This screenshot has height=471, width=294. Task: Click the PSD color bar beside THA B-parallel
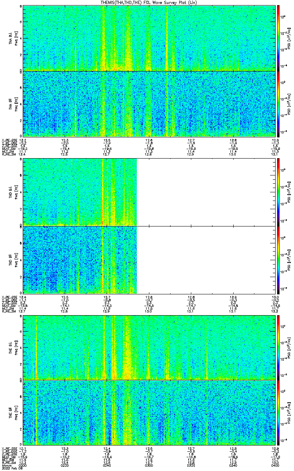pos(278,104)
